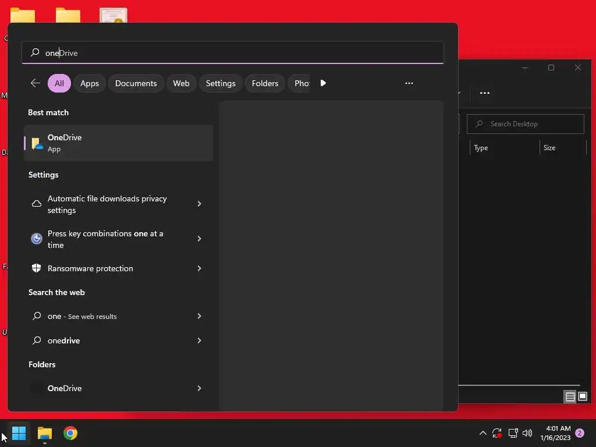Filter results by Folders
Viewport: 596px width, 447px height.
click(x=265, y=83)
